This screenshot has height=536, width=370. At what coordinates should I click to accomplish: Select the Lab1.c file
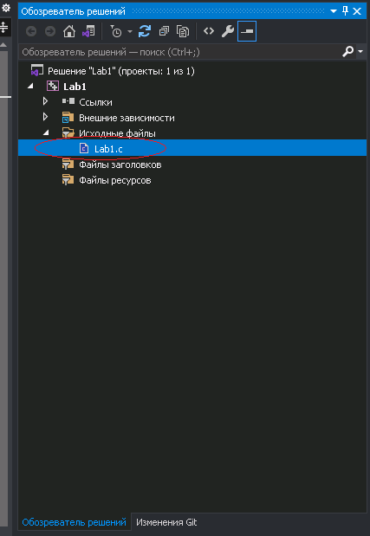point(192,148)
